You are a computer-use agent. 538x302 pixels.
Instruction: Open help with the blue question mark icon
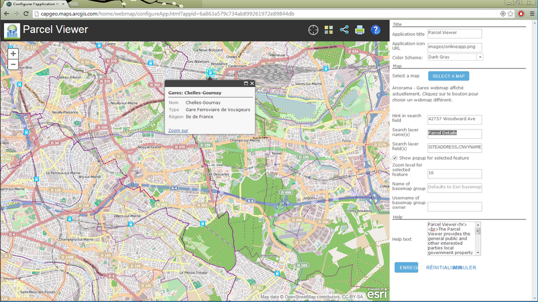[376, 30]
